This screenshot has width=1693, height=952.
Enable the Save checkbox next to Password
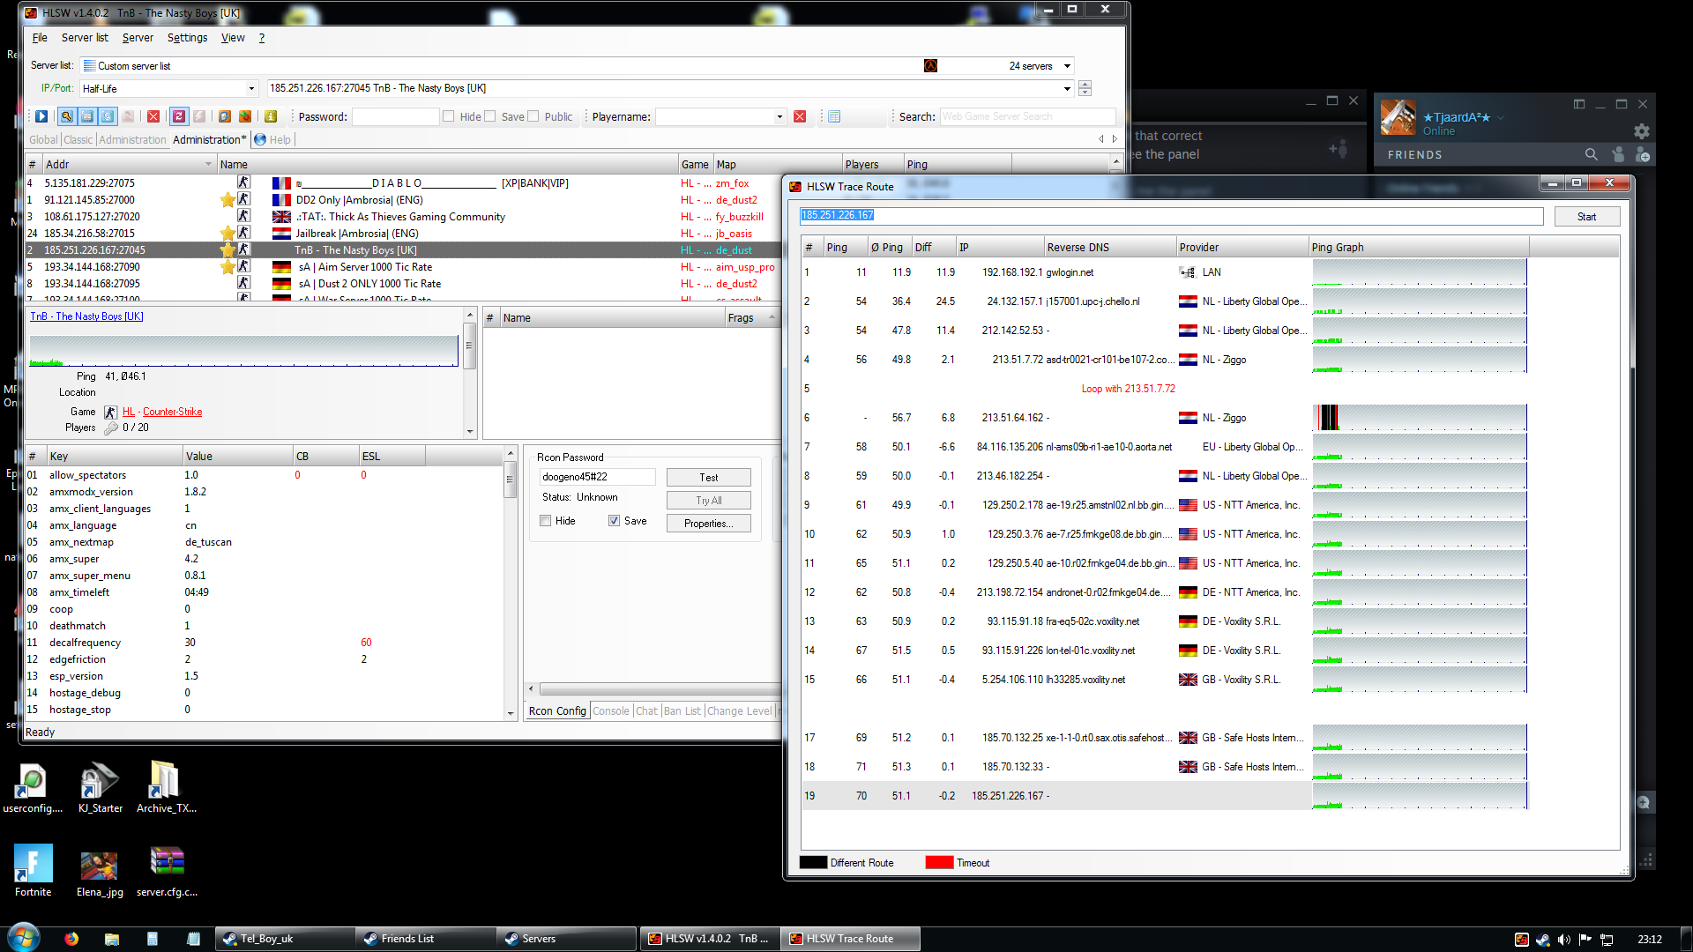pos(490,116)
